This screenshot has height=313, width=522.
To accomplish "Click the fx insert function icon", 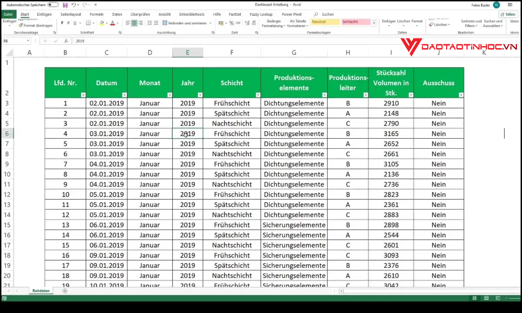I will (x=66, y=41).
